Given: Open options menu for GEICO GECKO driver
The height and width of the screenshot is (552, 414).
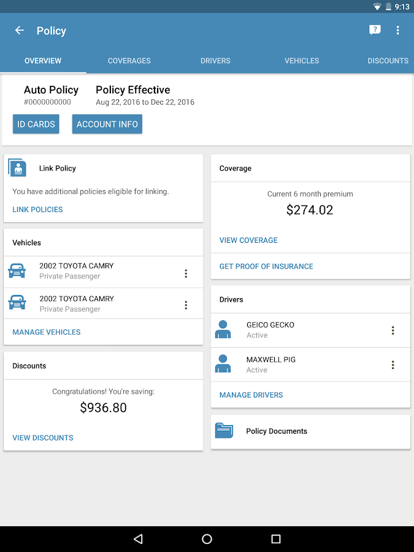Looking at the screenshot, I should (393, 331).
